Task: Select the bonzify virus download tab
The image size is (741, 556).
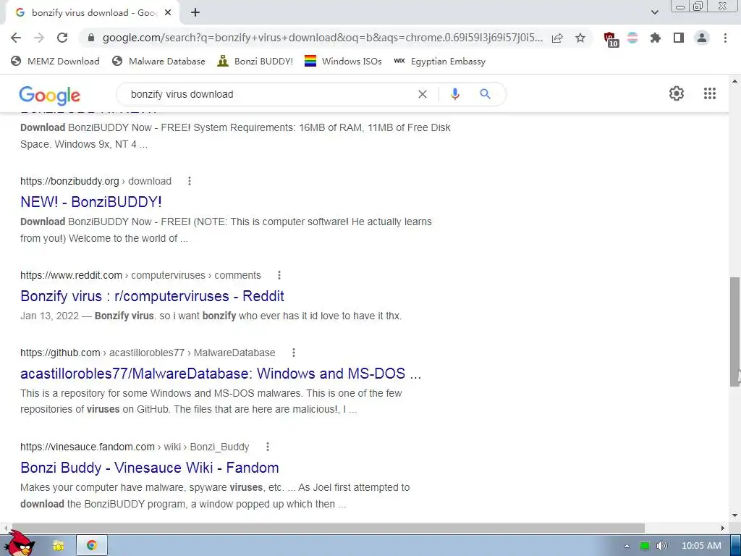Action: (92, 13)
